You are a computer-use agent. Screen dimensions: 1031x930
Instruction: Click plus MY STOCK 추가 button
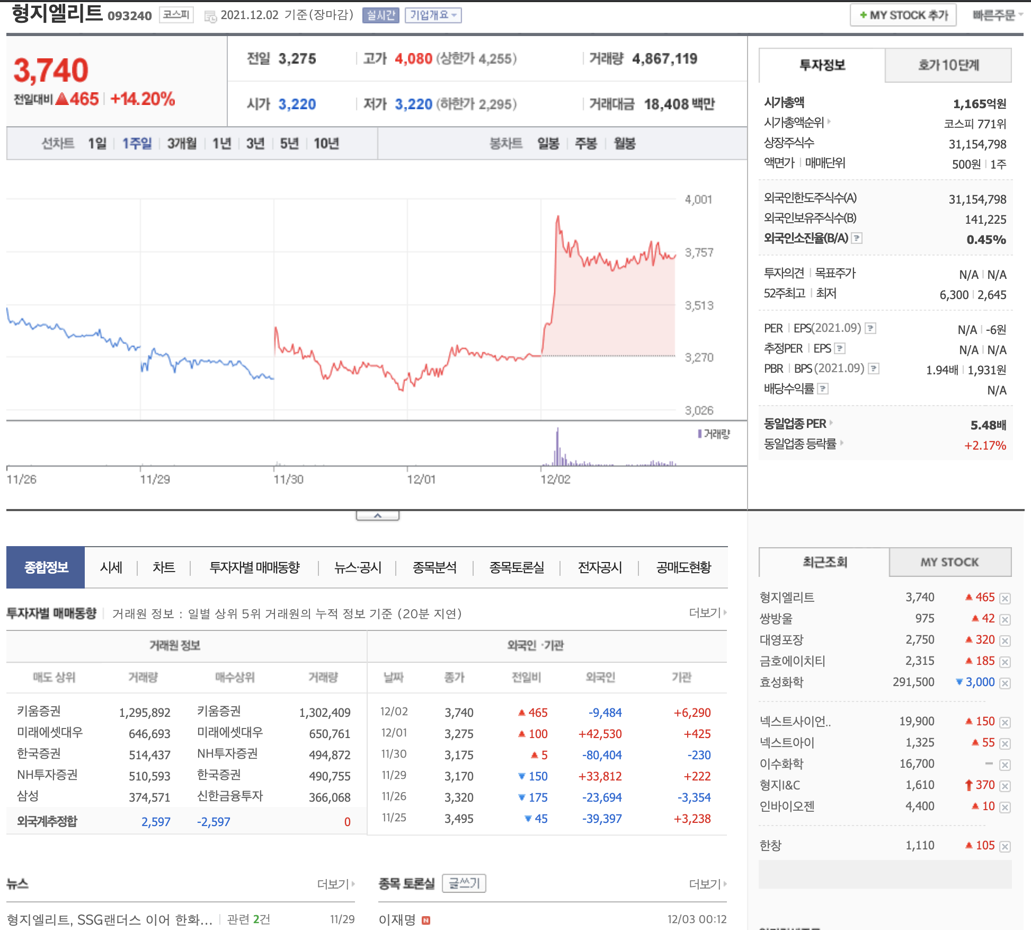click(x=903, y=15)
